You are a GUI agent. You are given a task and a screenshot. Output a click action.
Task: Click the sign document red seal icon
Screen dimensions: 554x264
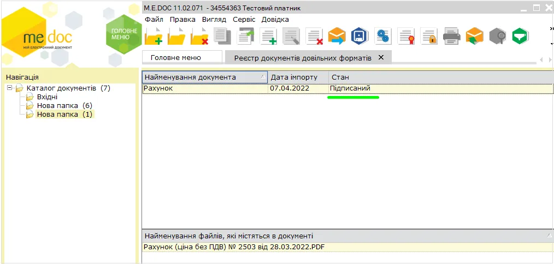pyautogui.click(x=405, y=35)
